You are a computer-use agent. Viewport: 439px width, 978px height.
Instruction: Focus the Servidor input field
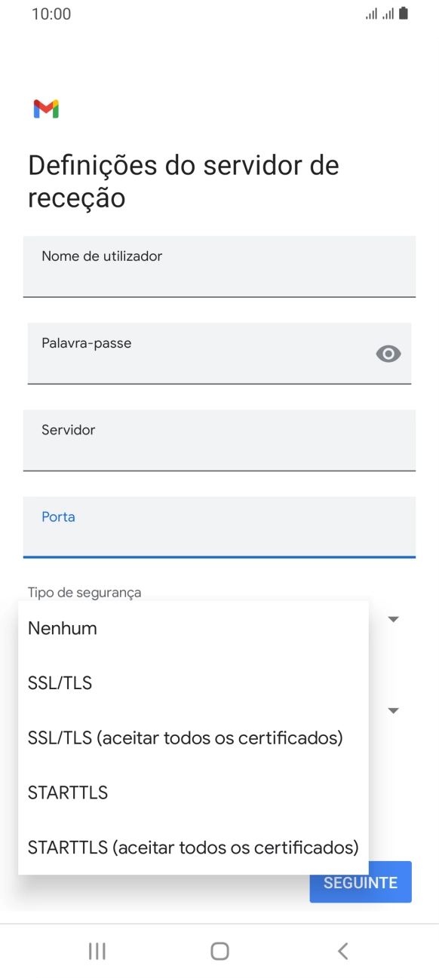point(219,440)
